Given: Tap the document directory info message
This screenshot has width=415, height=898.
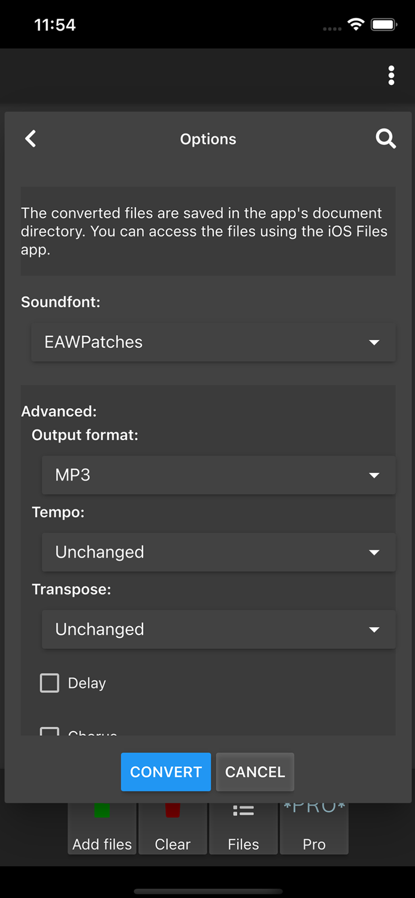Looking at the screenshot, I should pyautogui.click(x=207, y=231).
